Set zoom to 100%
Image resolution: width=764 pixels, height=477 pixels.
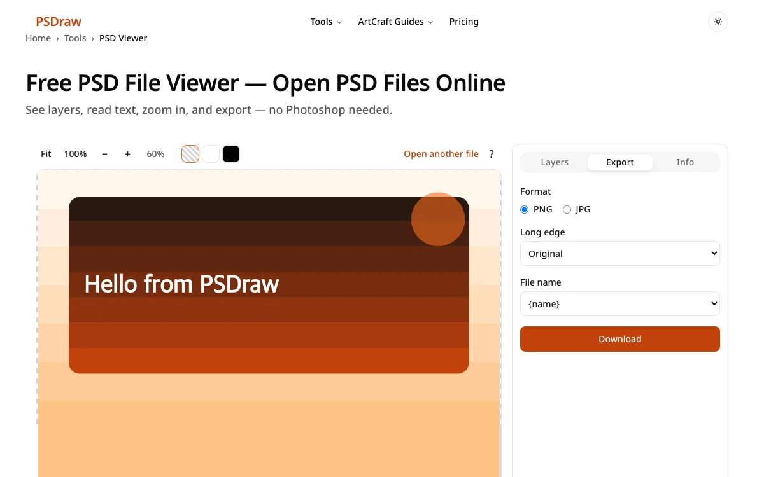[x=75, y=154]
